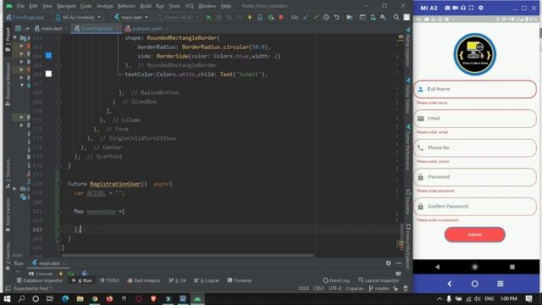Tap the Email field in the app
This screenshot has width=542, height=305.
point(475,119)
